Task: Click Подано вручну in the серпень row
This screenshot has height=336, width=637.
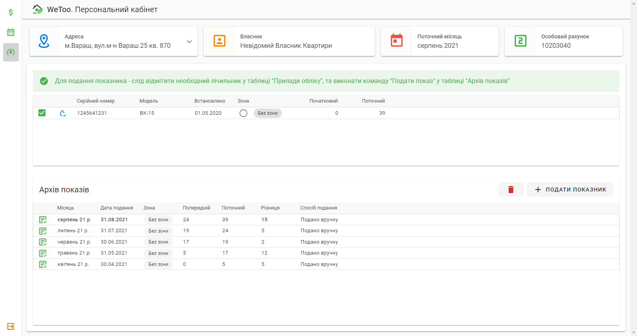Action: (319, 220)
